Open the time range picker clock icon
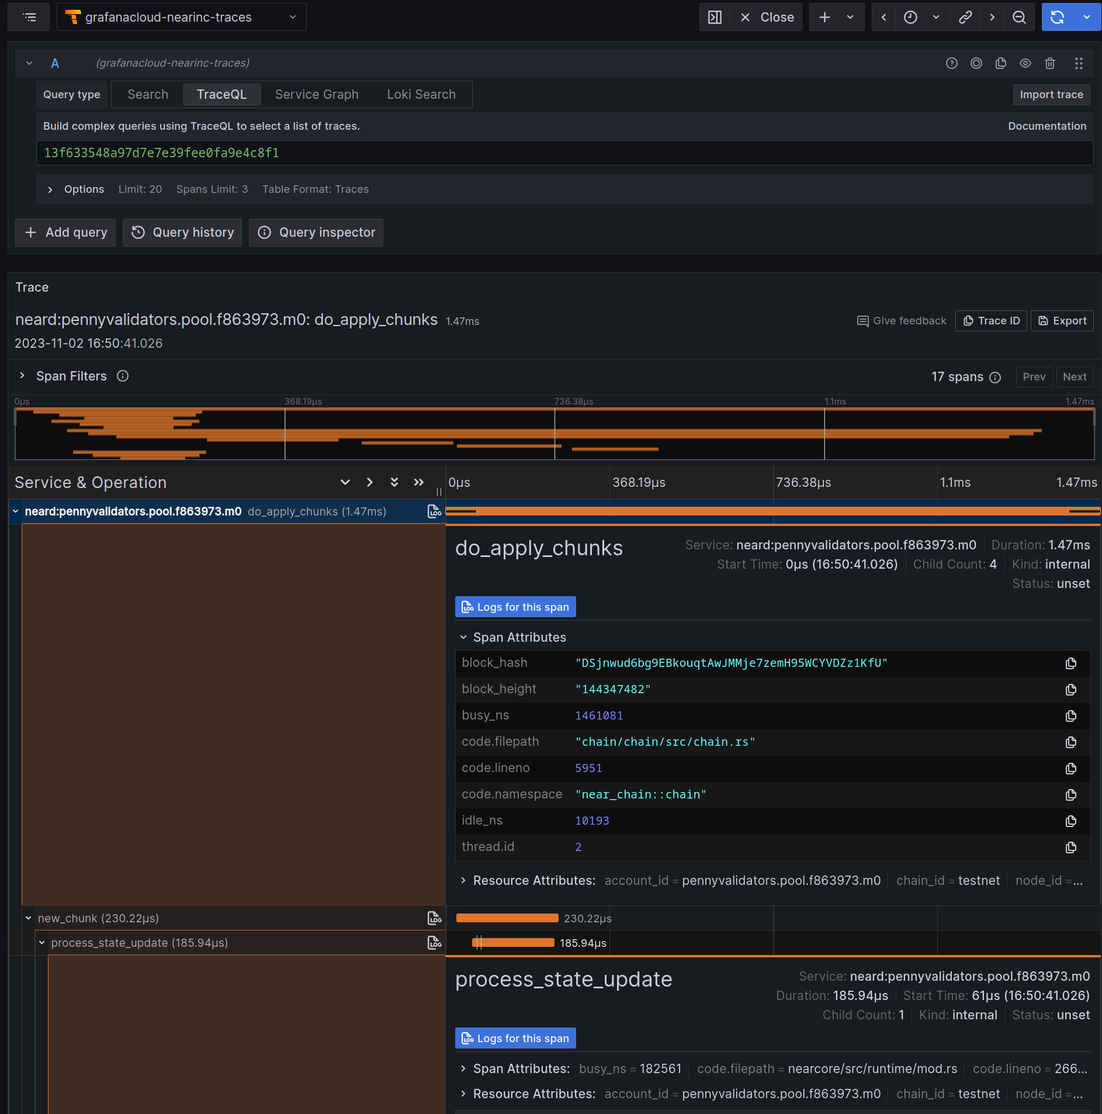 910,17
